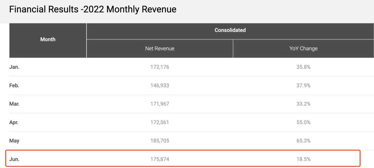Click the Financial Results -2022 Monthly Revenue title
Screen dimensions: 374x168
(93, 10)
